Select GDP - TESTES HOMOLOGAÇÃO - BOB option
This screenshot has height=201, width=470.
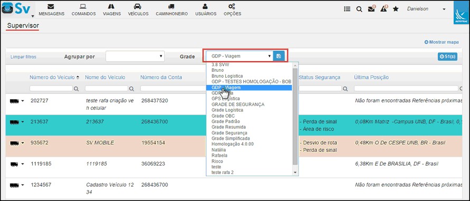click(251, 82)
